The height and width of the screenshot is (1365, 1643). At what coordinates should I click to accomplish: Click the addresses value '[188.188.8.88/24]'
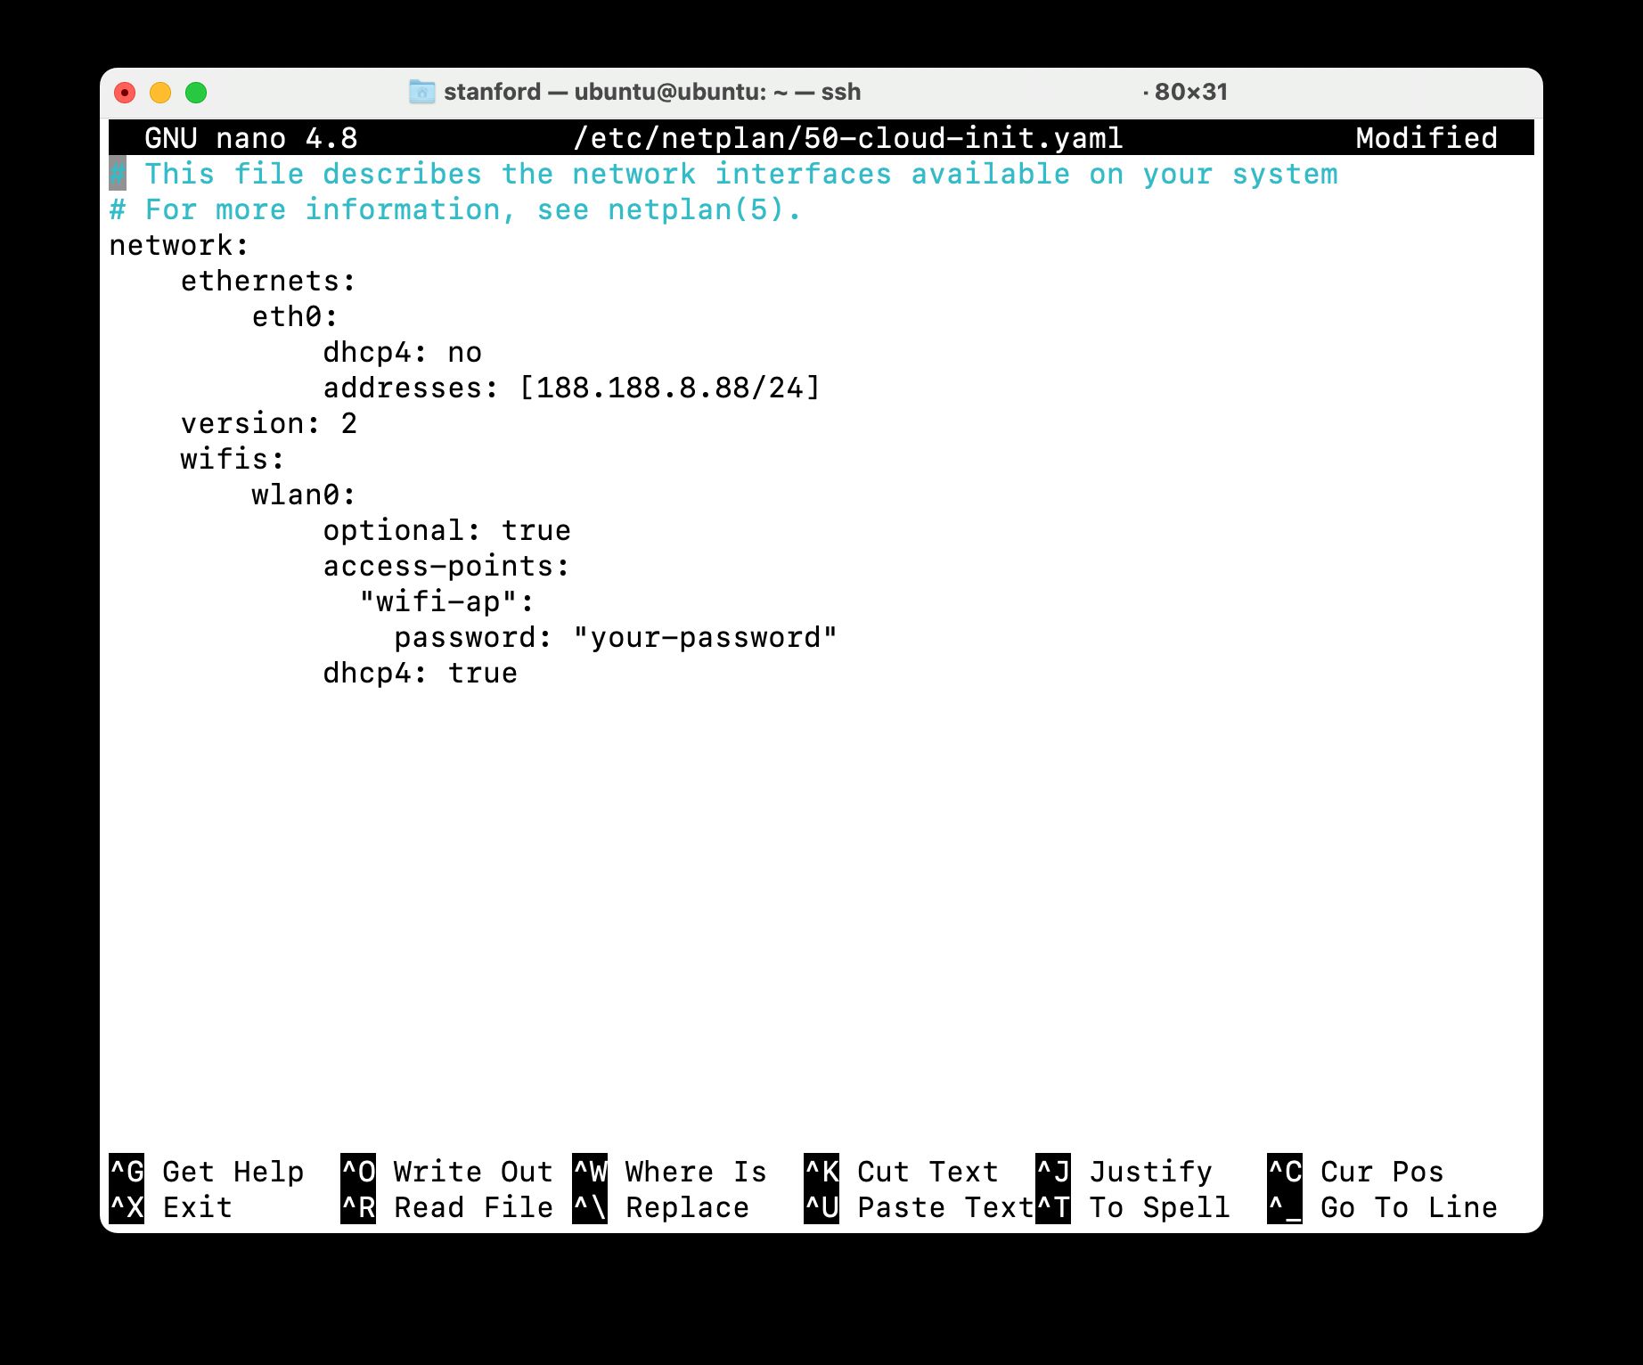(x=669, y=388)
